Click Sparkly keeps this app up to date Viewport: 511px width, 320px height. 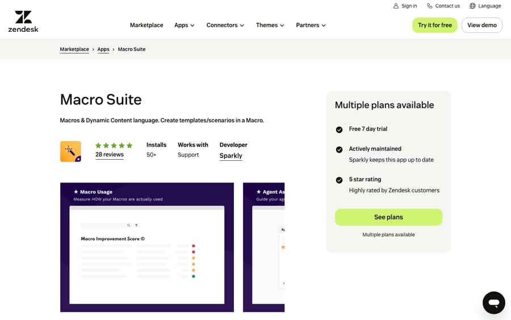click(391, 160)
